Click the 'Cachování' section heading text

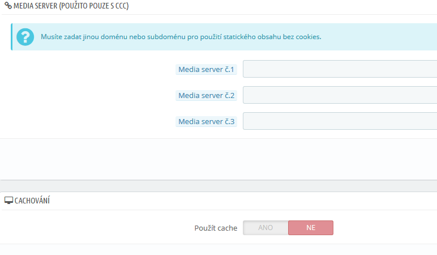[32, 201]
